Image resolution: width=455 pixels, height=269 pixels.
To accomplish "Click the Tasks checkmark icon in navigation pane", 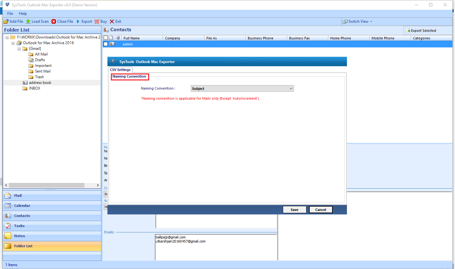I will (x=8, y=226).
